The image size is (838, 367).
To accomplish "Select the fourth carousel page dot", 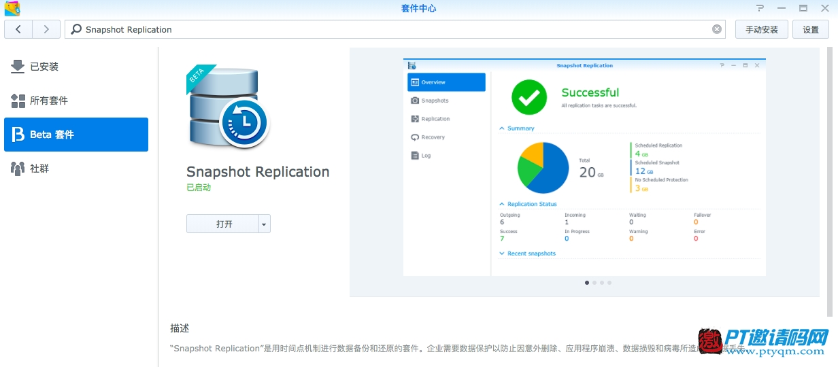I will 609,283.
